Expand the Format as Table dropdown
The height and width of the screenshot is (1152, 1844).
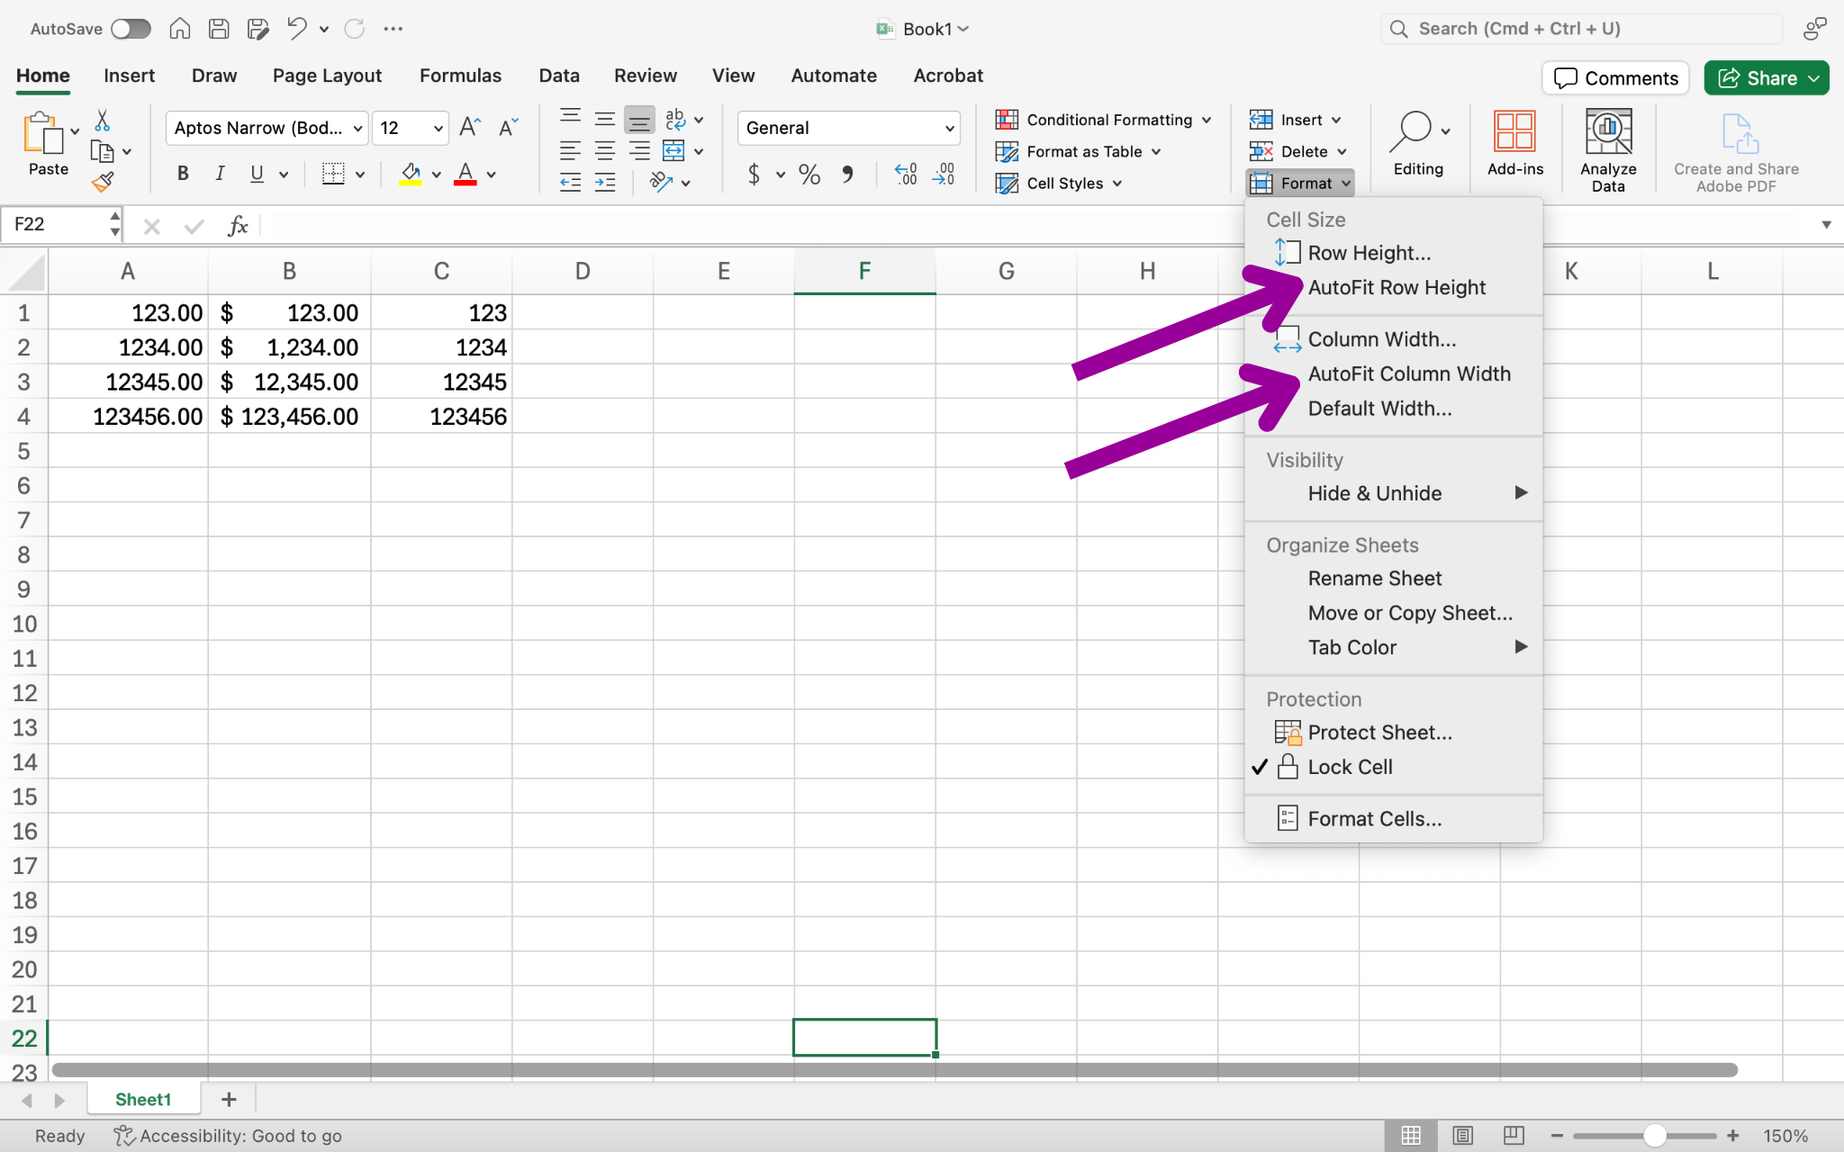click(x=1155, y=152)
